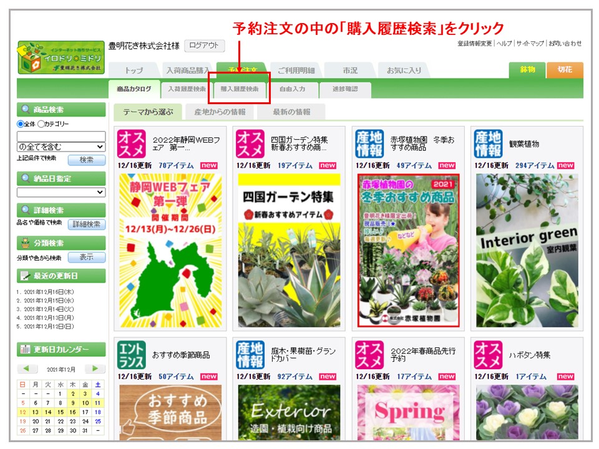Select the 産地からの情報 tab
599x449 pixels.
tap(220, 112)
